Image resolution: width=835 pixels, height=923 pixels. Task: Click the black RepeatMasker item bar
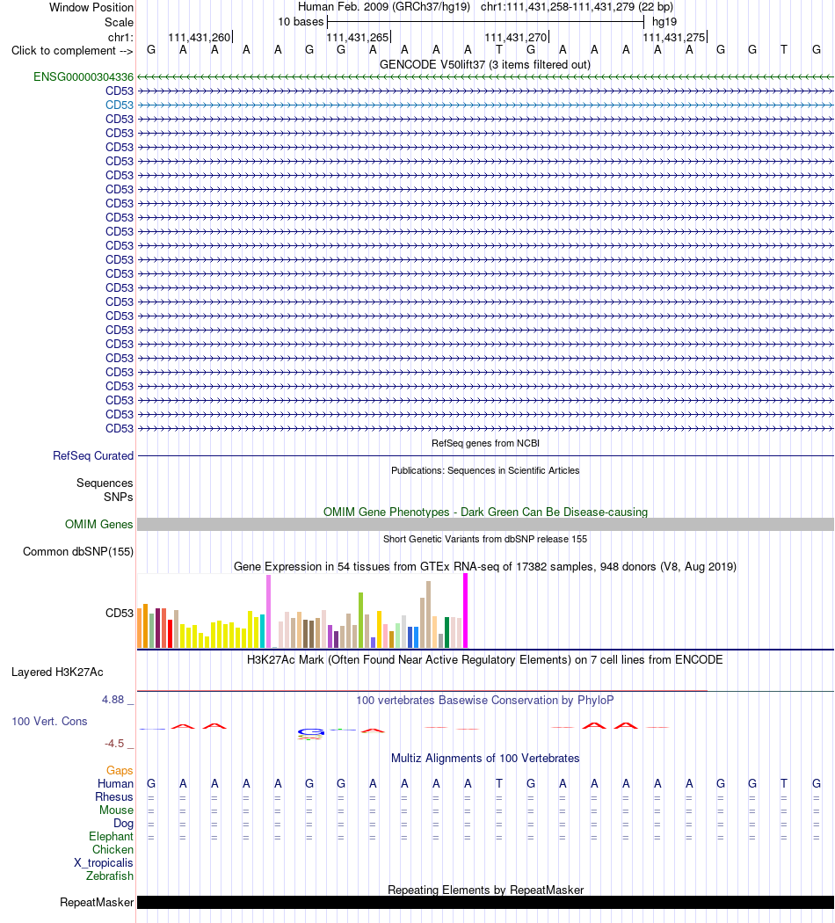(485, 903)
